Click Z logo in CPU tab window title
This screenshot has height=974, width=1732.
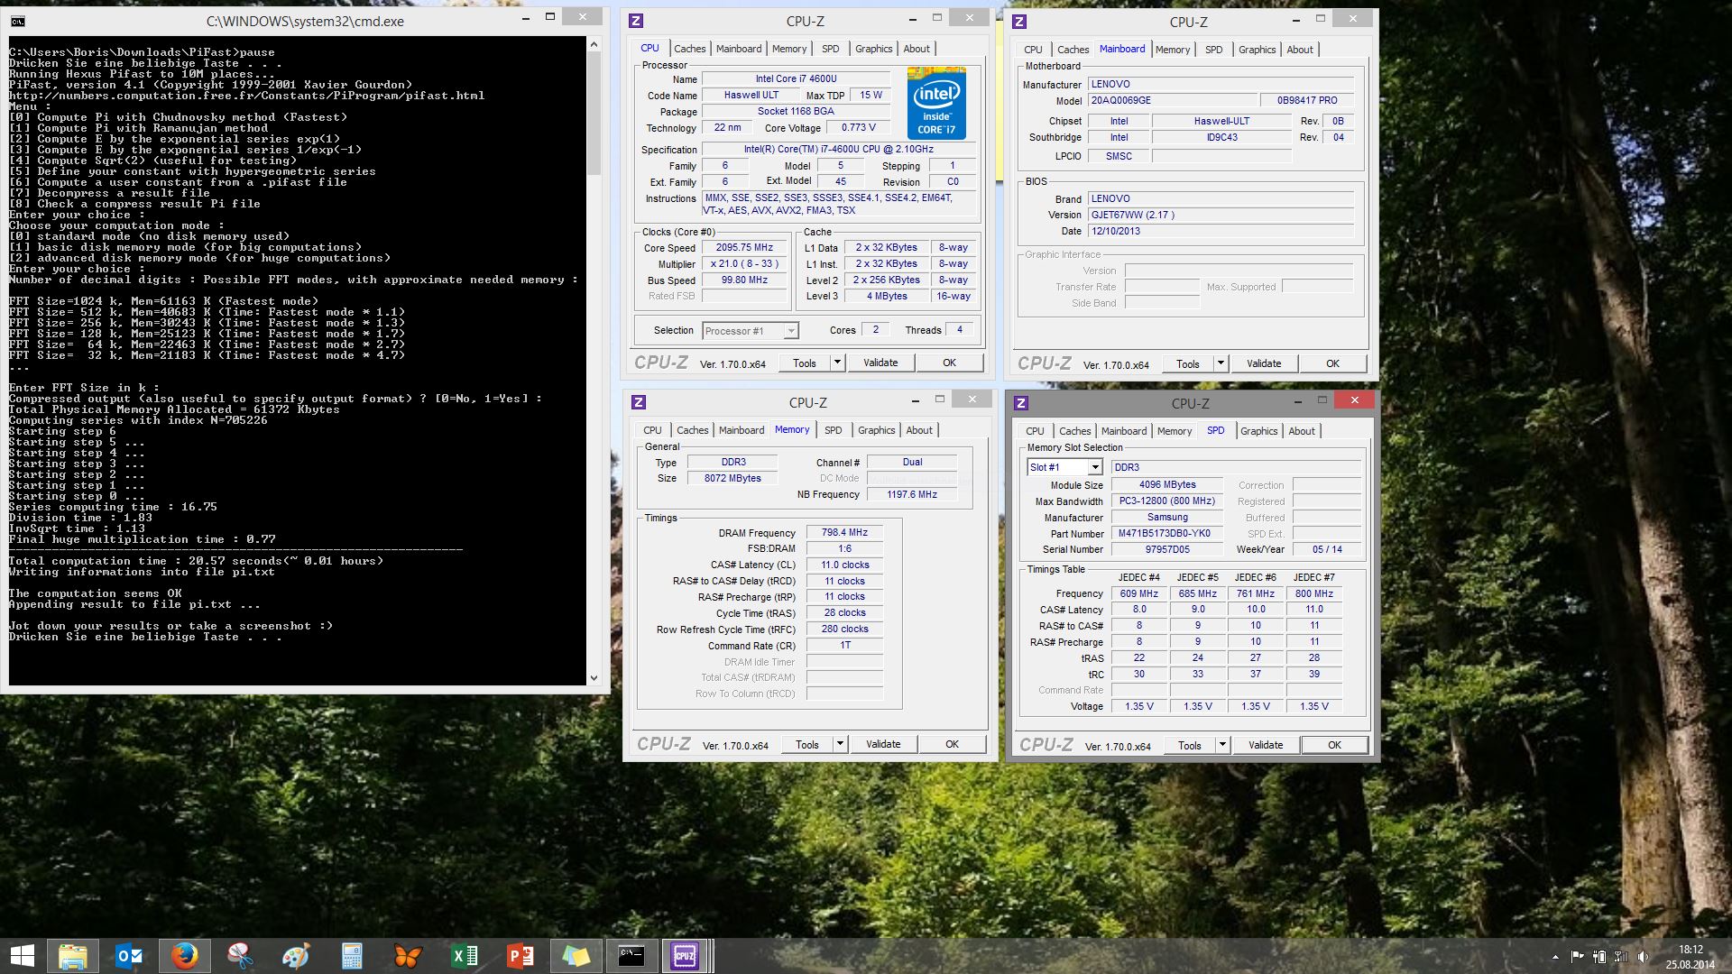pos(636,21)
